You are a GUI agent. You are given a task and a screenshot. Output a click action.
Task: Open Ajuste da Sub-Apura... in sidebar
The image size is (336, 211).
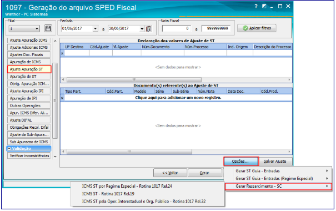coord(29,134)
